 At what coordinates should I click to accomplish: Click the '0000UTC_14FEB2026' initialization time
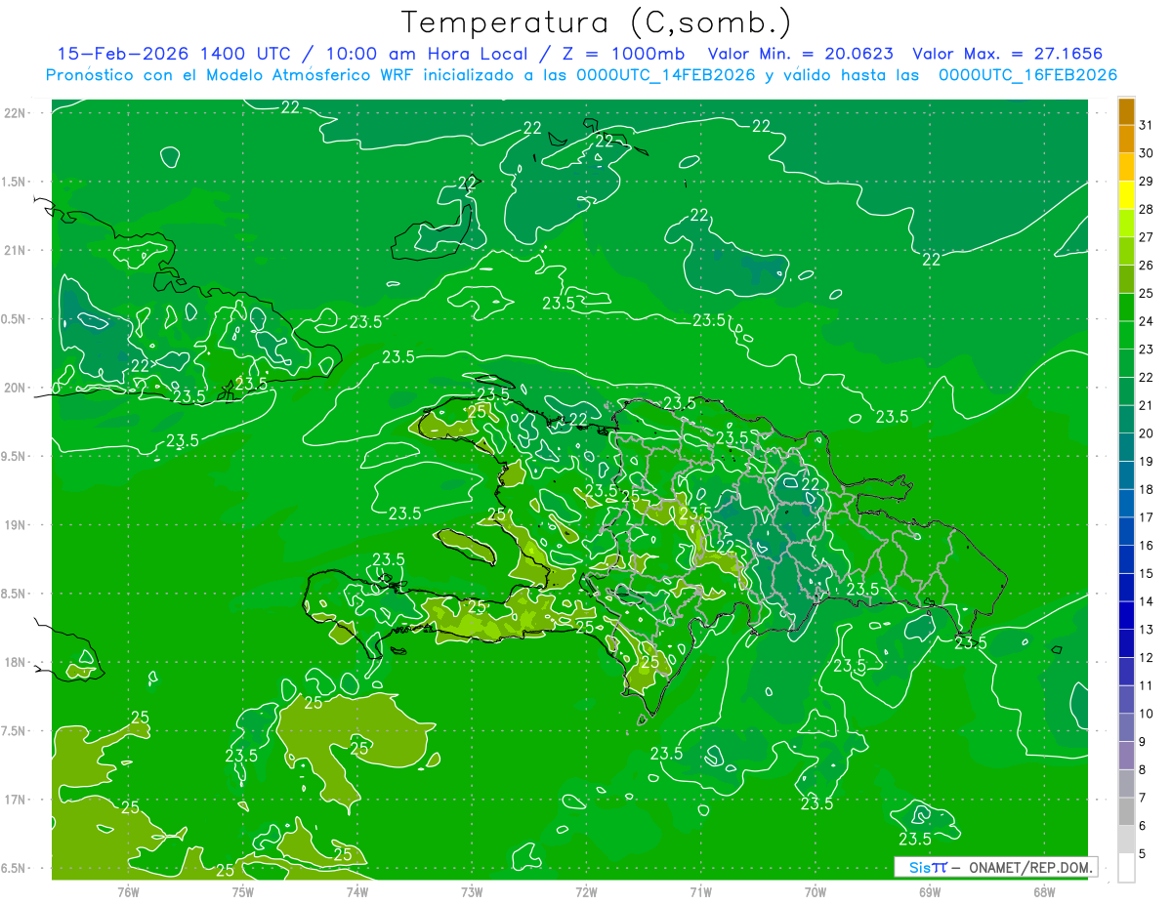tap(666, 75)
